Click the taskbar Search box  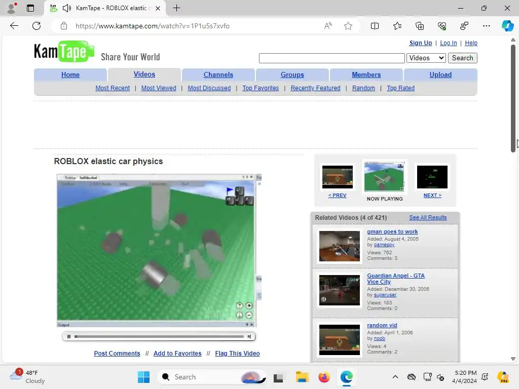(212, 377)
